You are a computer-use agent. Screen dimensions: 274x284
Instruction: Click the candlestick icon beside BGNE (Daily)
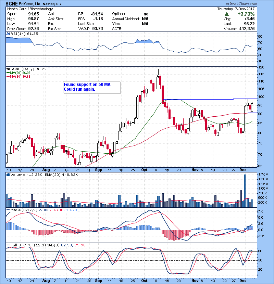click(8, 69)
